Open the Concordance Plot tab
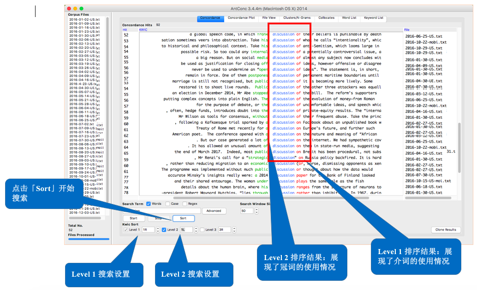The width and height of the screenshot is (477, 290). coord(241,18)
